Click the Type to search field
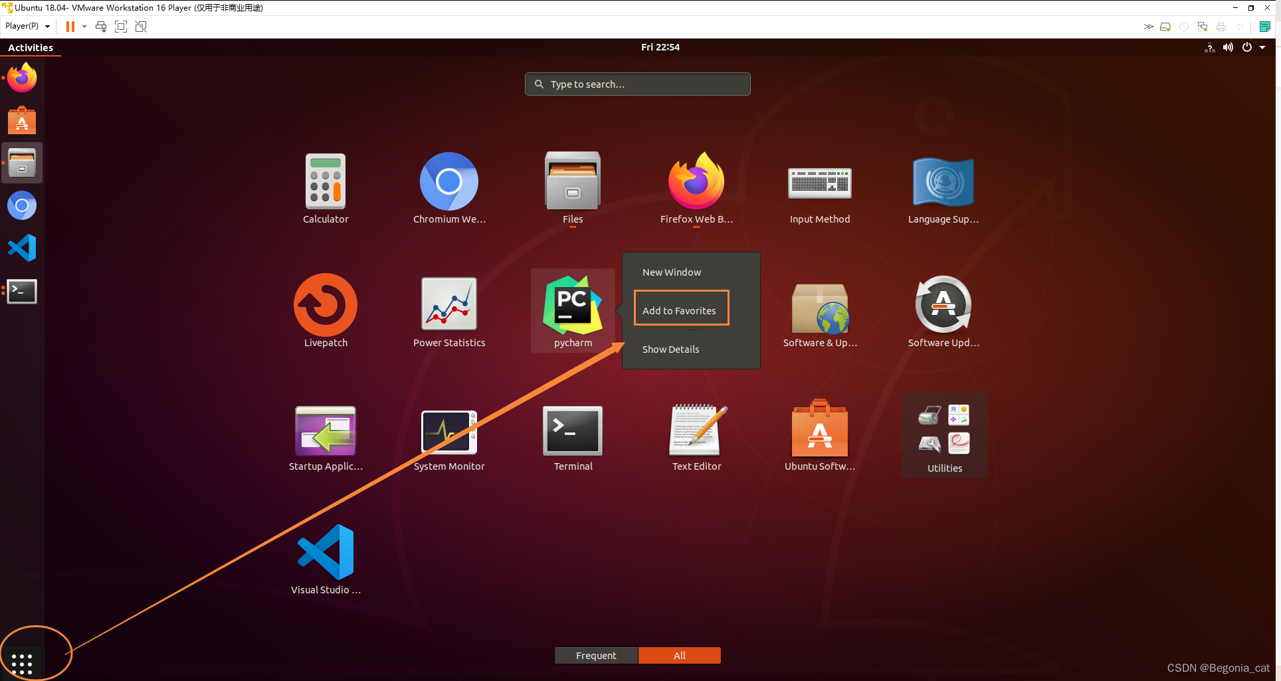The height and width of the screenshot is (681, 1281). coord(637,84)
